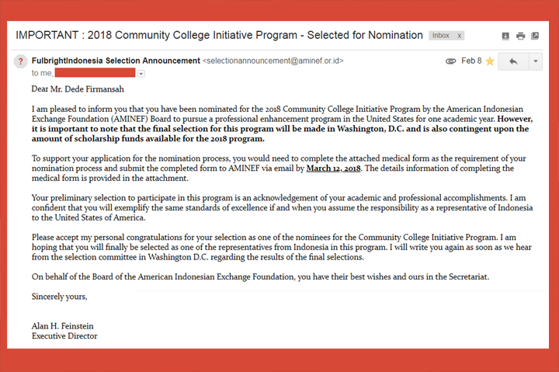559x372 pixels.
Task: Click the sender name FulbrightIndonesia Selection Announcement
Action: [x=115, y=61]
